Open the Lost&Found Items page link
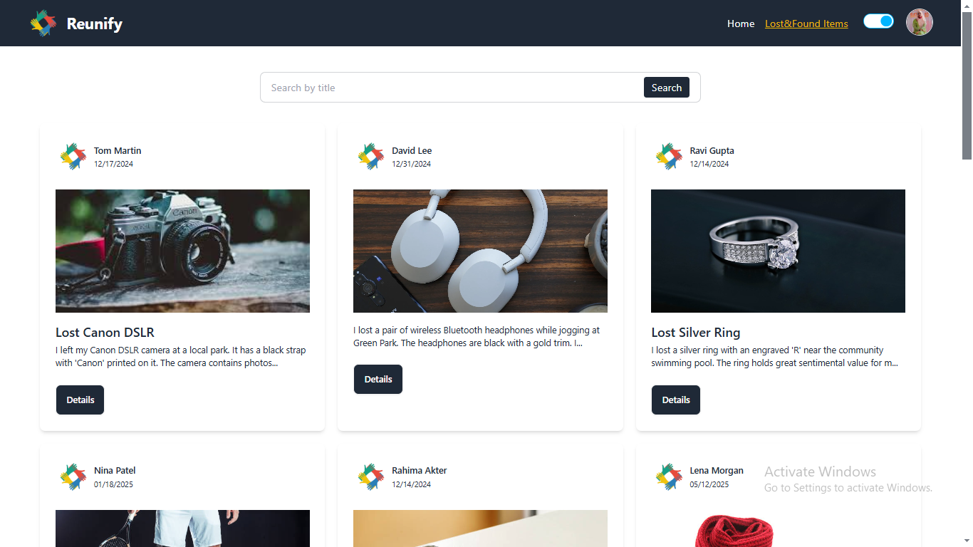This screenshot has height=547, width=973. click(x=806, y=24)
